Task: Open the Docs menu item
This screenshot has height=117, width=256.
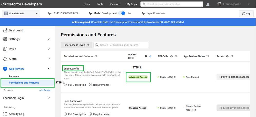Action: (87, 4)
